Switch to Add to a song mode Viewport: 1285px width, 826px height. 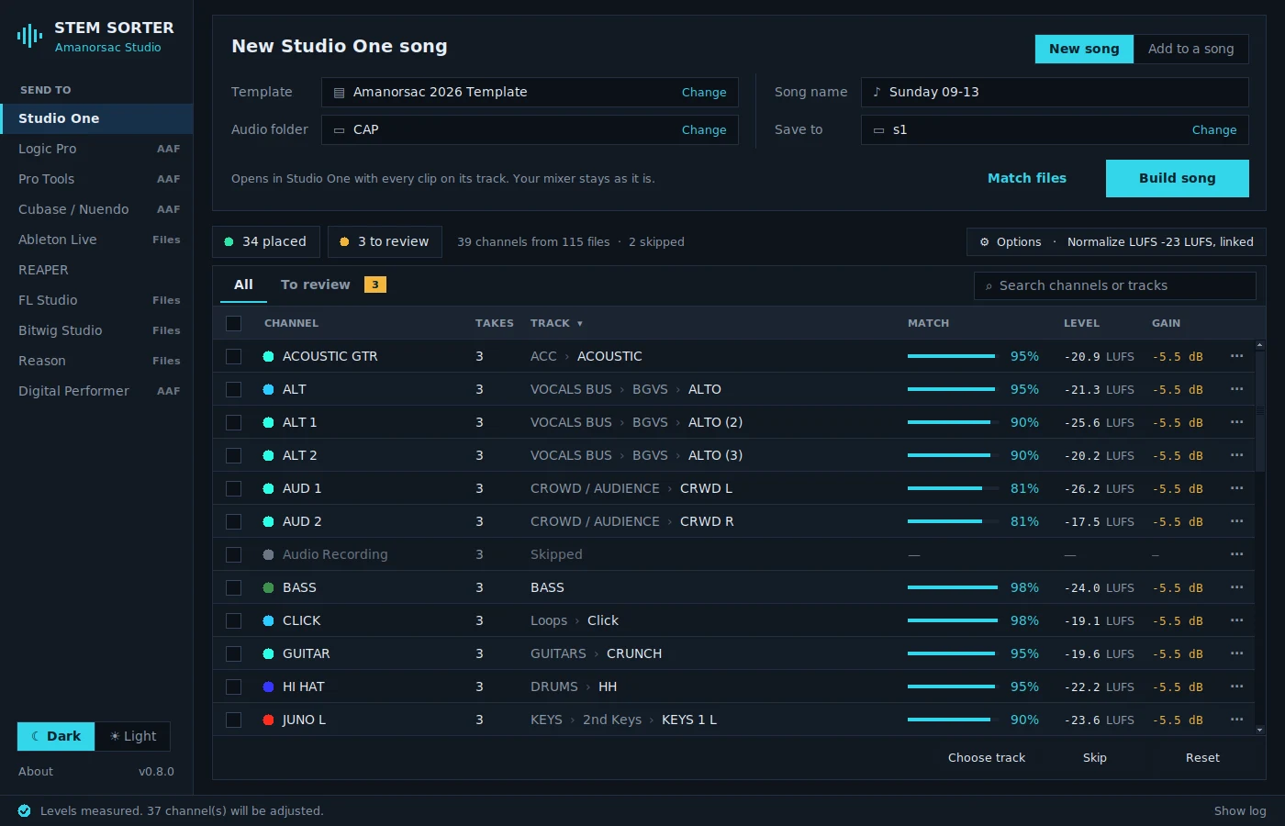click(x=1191, y=49)
